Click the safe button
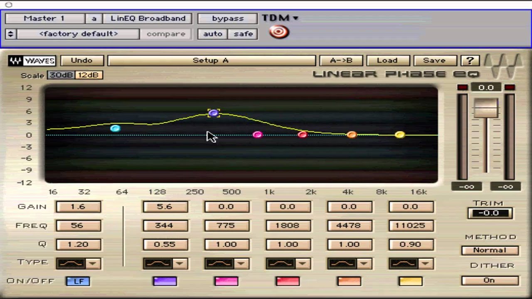The height and width of the screenshot is (299, 532). point(244,34)
